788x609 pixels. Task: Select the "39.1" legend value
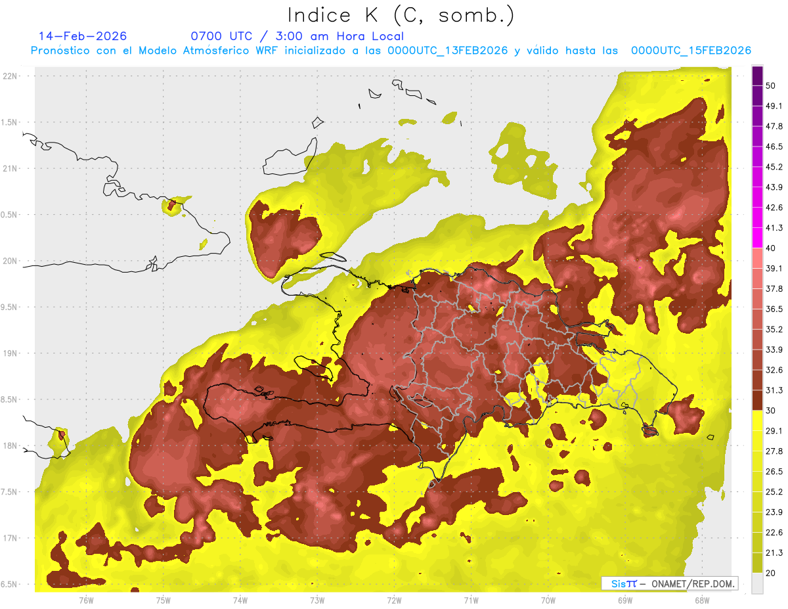774,269
